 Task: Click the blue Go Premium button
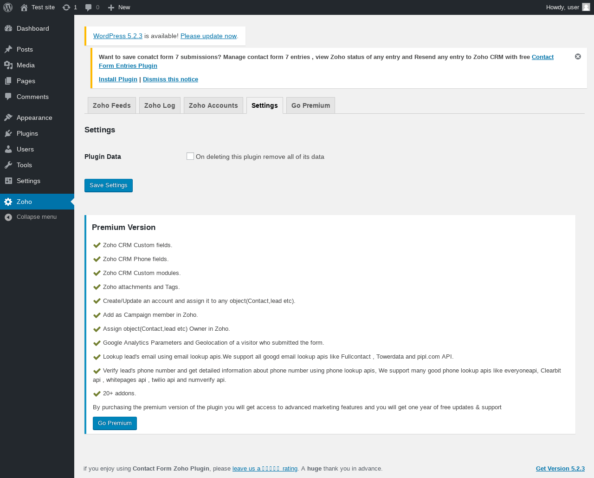point(115,423)
